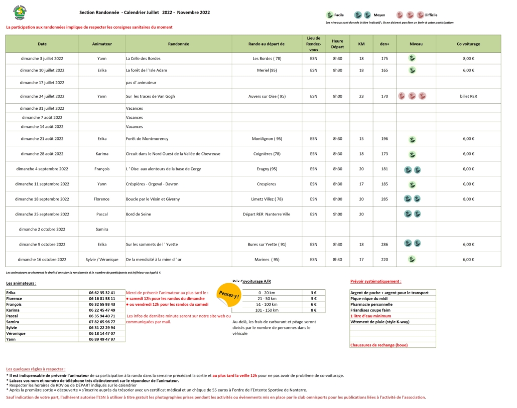517x408 pixels.
Task: Select the level icon in the 21 août row
Action: (x=412, y=140)
